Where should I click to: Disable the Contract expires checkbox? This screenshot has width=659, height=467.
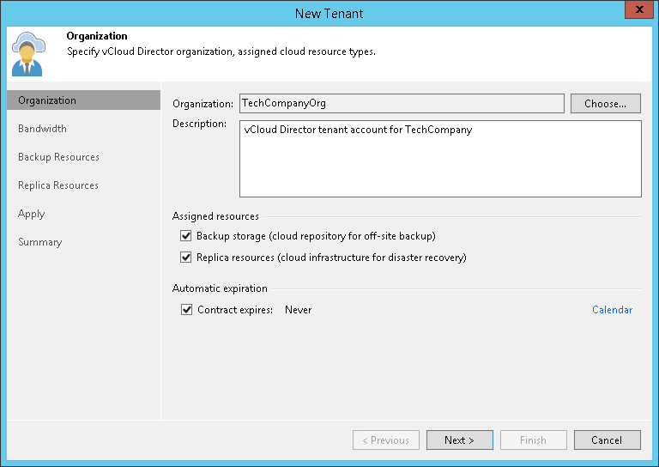click(186, 310)
